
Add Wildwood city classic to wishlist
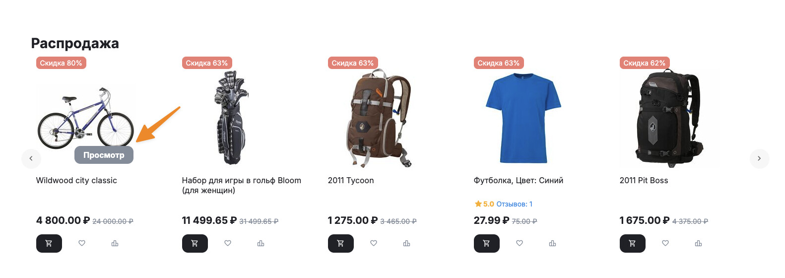tap(82, 243)
